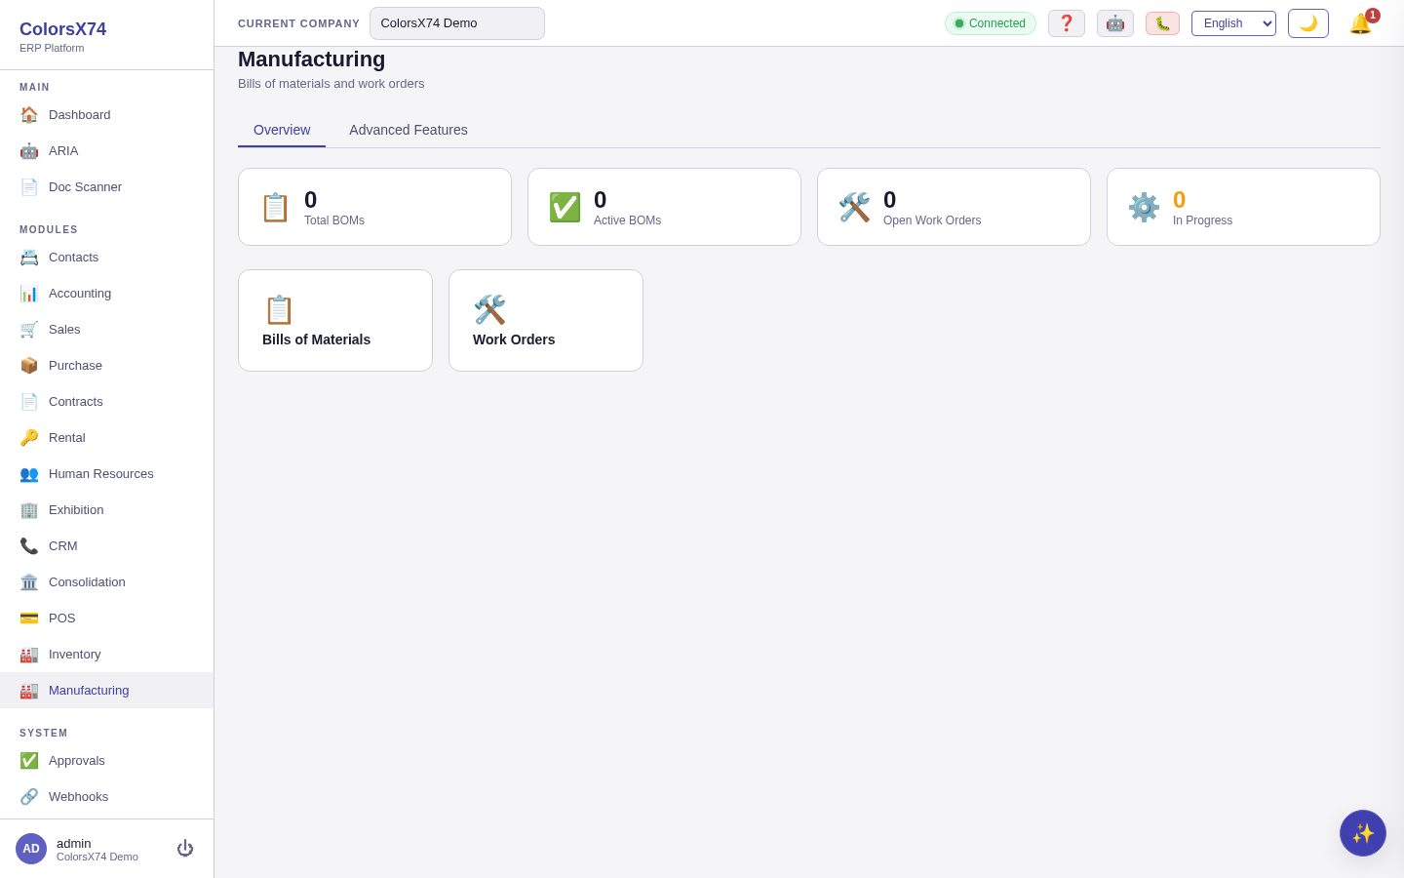
Task: Go to Inventory in the sidebar
Action: 107,654
